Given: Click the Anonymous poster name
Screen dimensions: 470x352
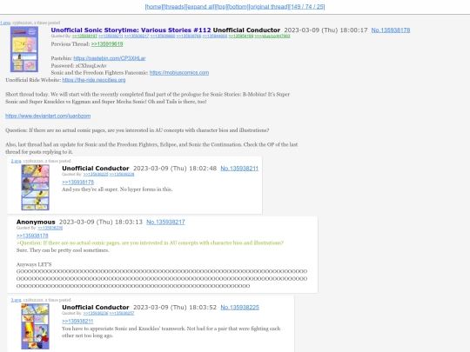Looking at the screenshot, I should click(x=36, y=222).
